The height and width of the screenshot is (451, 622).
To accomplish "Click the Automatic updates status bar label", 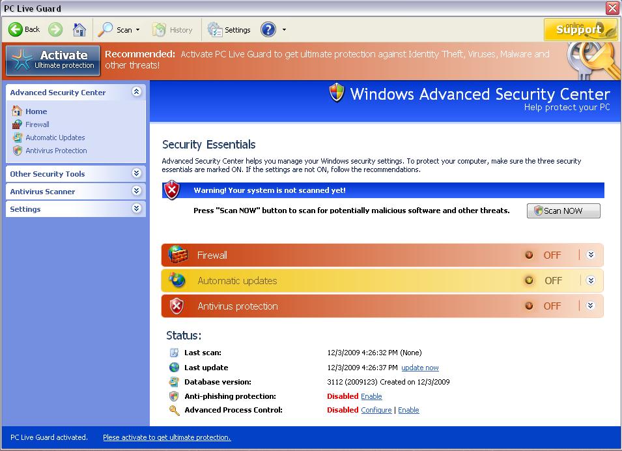I will tap(237, 281).
